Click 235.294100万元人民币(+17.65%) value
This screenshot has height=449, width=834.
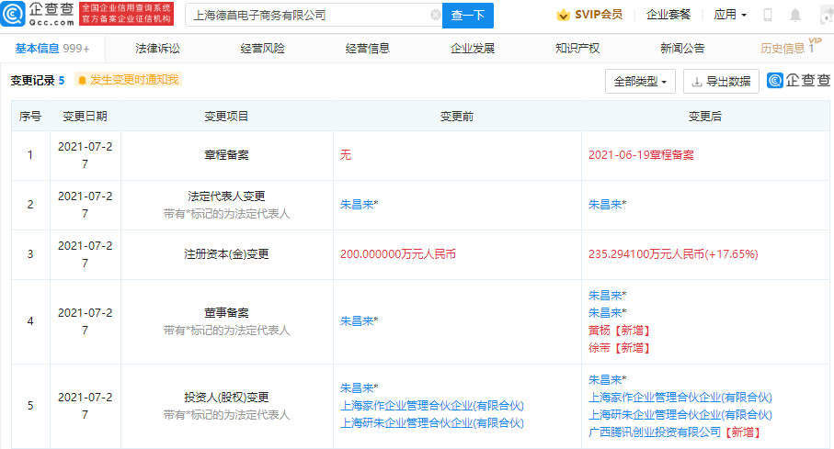coord(673,254)
